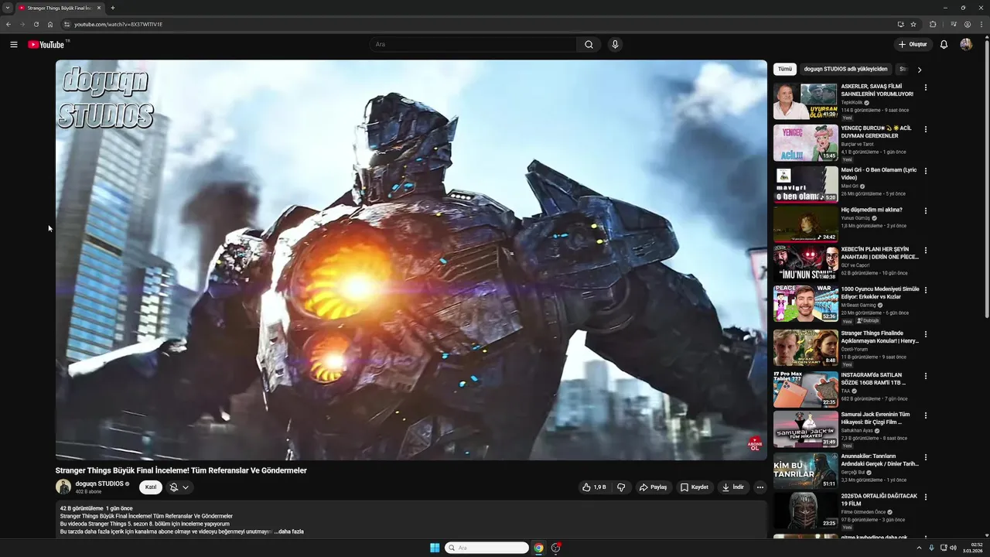
Task: Open options for ASKERLER, SAVAŞ FİLMİ video
Action: [925, 87]
